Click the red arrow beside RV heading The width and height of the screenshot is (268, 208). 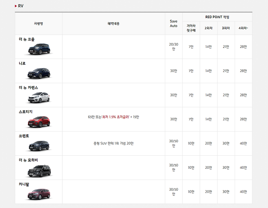pyautogui.click(x=16, y=6)
